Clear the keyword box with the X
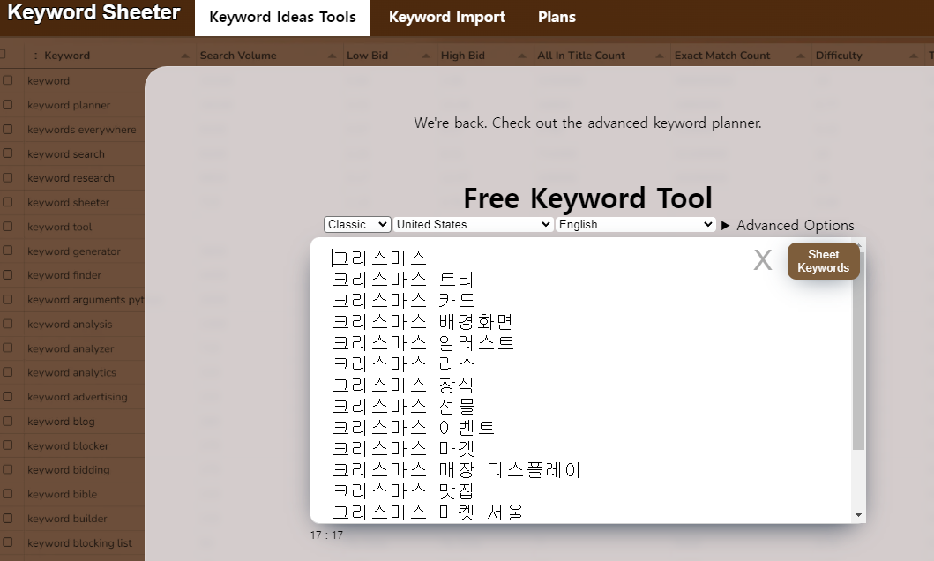The height and width of the screenshot is (561, 934). click(762, 260)
